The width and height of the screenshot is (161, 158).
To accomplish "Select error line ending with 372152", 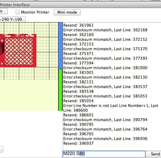I will (105, 39).
